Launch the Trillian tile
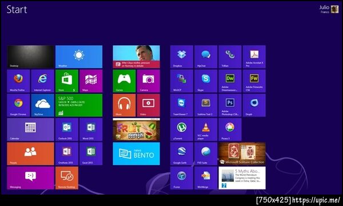Image resolution: width=343 pixels, height=206 pixels. pos(230,57)
